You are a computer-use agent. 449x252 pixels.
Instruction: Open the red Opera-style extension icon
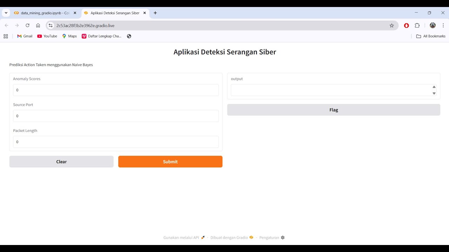pyautogui.click(x=407, y=26)
